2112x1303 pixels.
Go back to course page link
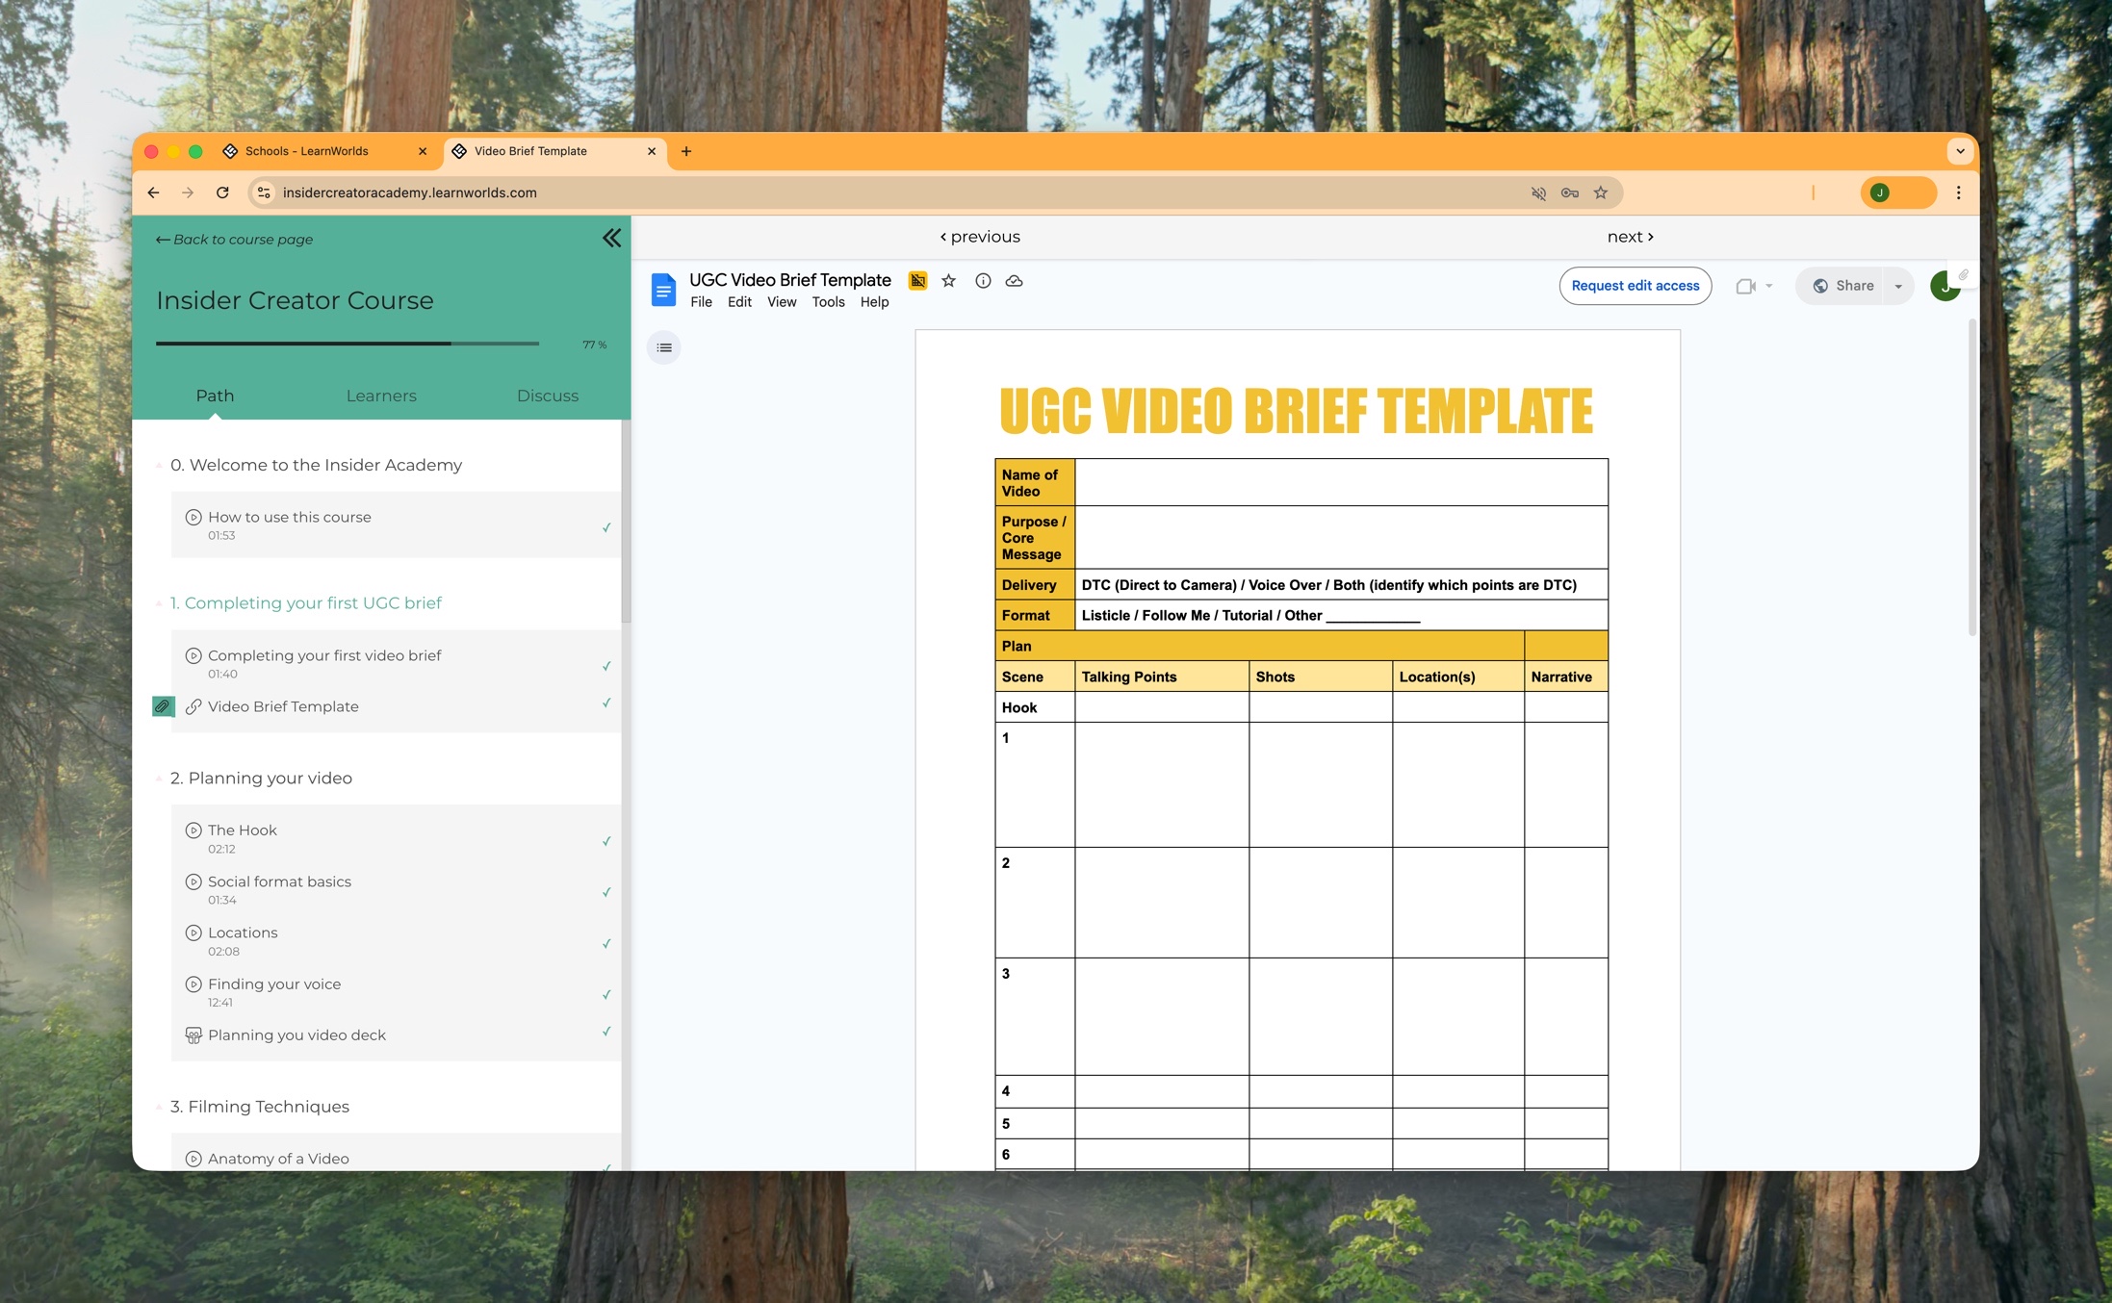234,240
